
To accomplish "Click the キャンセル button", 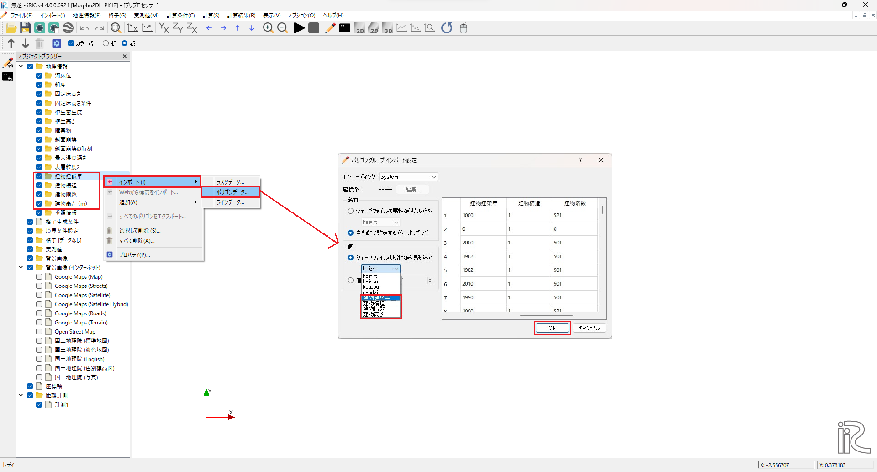I will (x=589, y=328).
